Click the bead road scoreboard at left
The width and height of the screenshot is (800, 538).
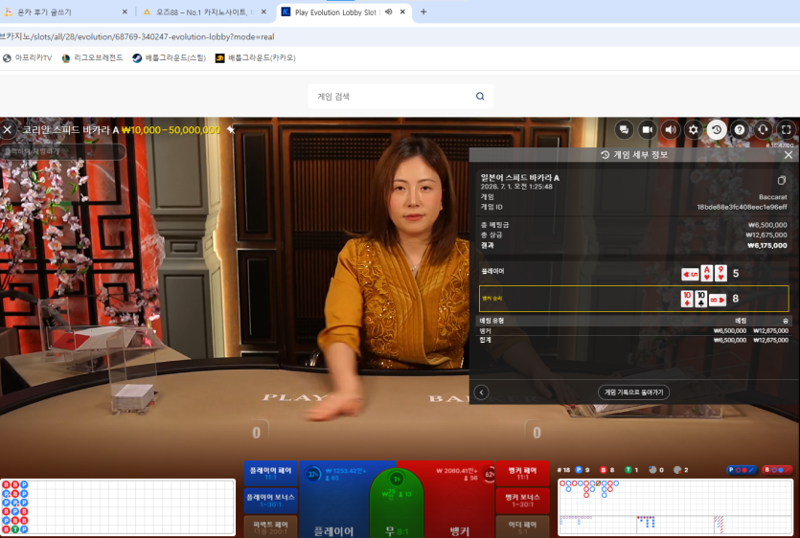pyautogui.click(x=118, y=507)
